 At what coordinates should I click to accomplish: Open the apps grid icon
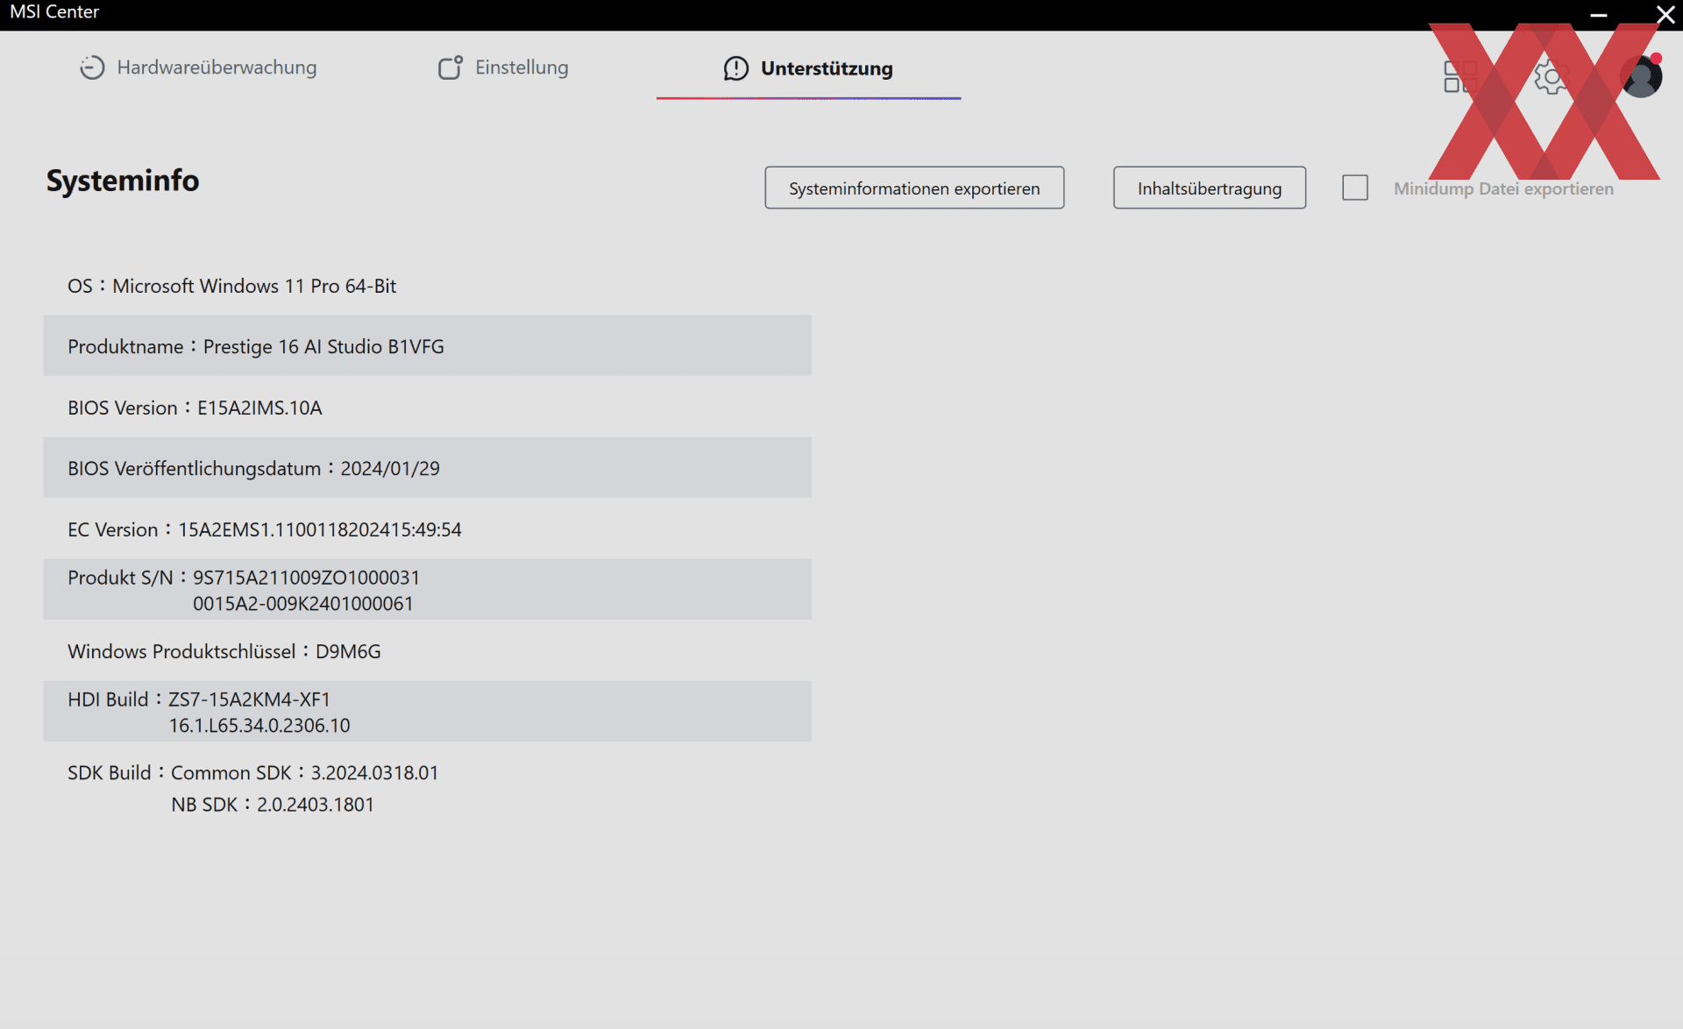[x=1460, y=77]
